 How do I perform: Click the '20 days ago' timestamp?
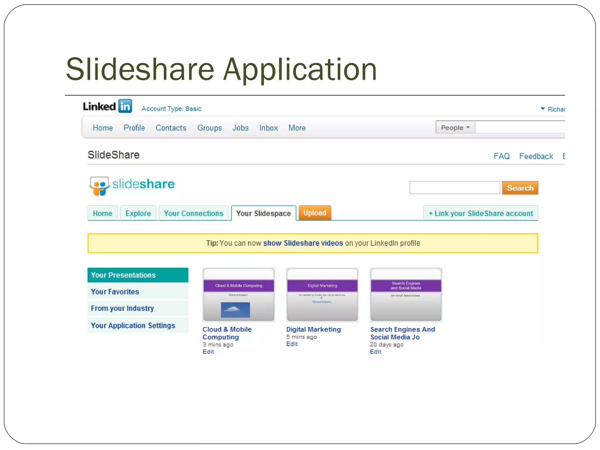pyautogui.click(x=387, y=345)
